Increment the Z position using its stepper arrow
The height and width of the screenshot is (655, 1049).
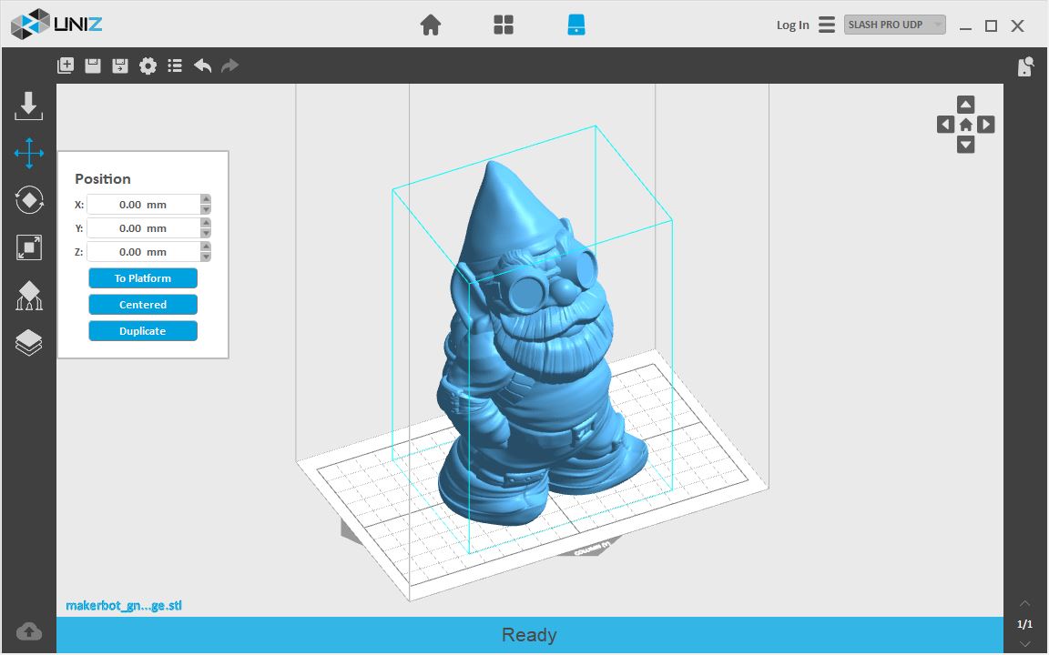[206, 247]
